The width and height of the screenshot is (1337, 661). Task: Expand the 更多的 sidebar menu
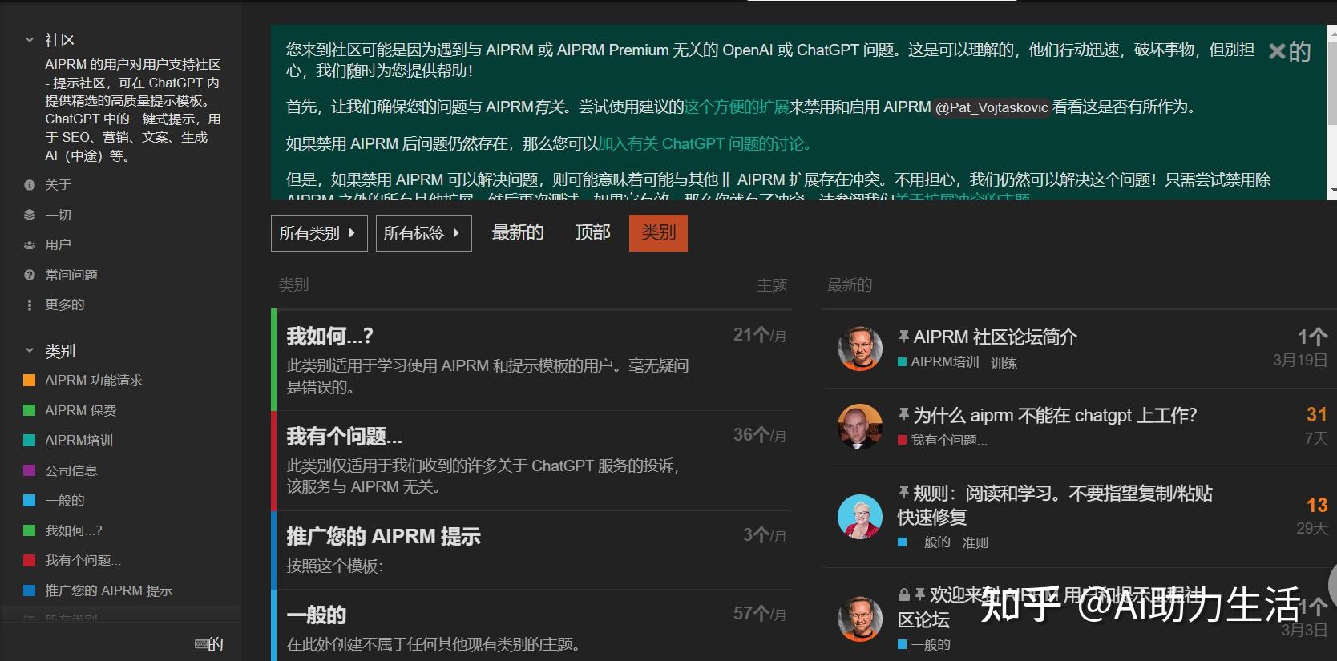tap(65, 305)
